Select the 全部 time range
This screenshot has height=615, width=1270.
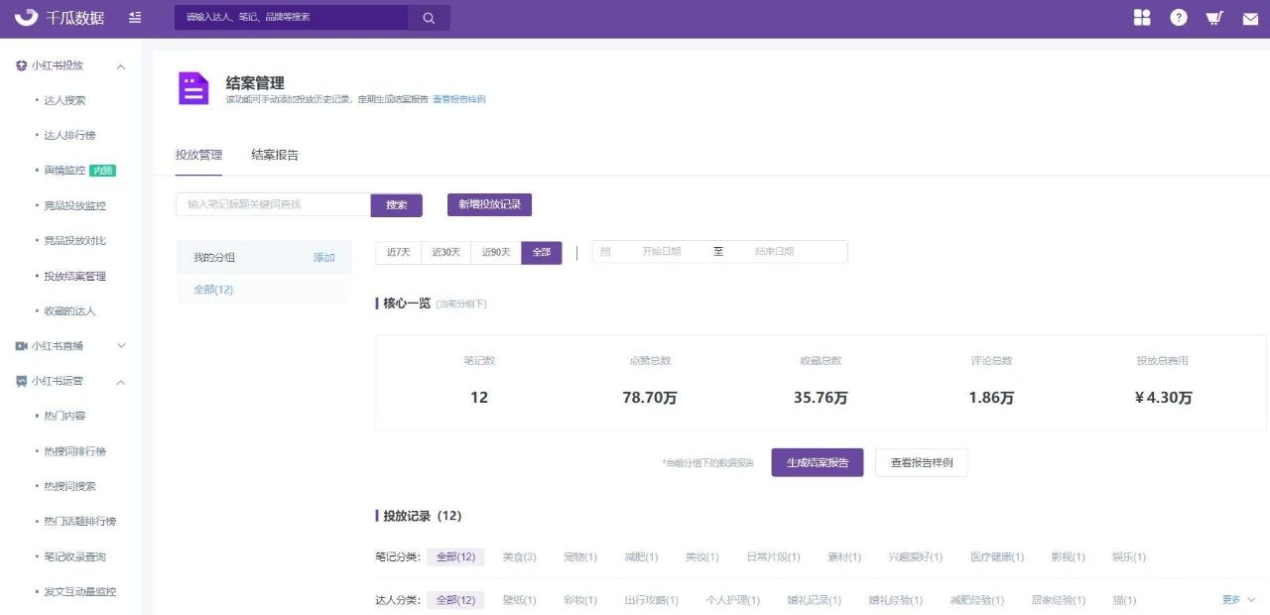[x=541, y=253]
